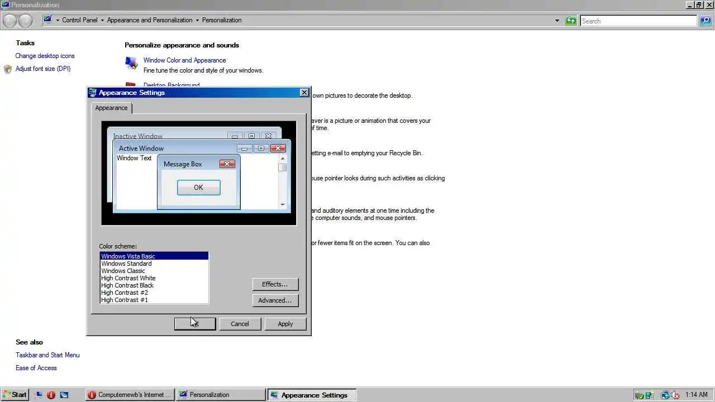This screenshot has height=402, width=715.
Task: Click scroll up arrow in preview Active Window
Action: coord(283,159)
